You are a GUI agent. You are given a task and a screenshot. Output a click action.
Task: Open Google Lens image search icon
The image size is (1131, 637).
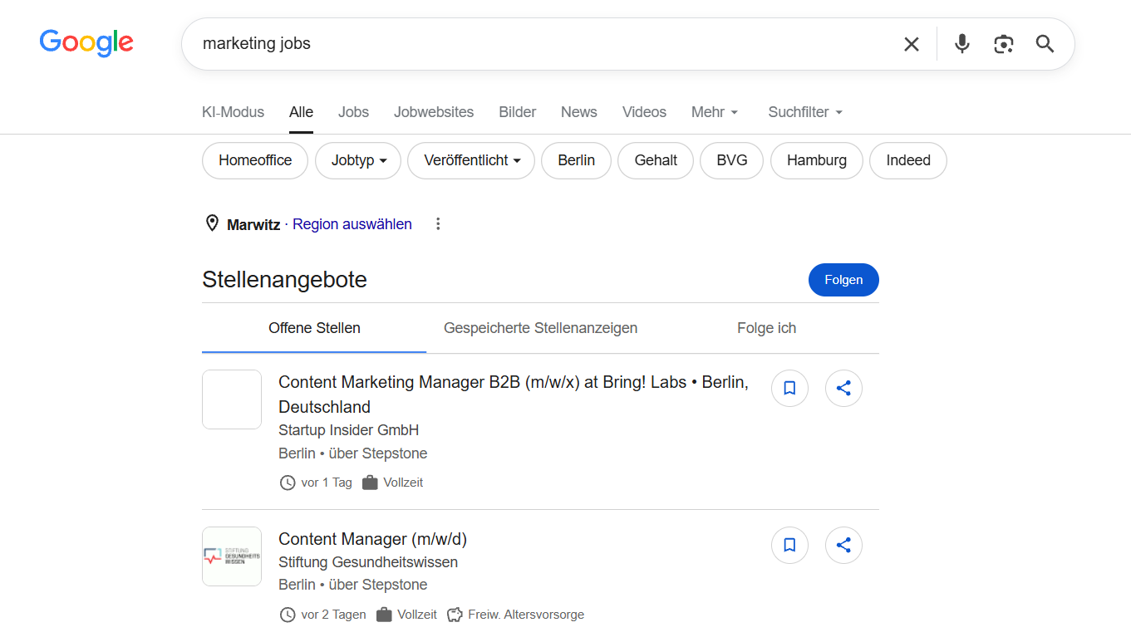pyautogui.click(x=1004, y=44)
